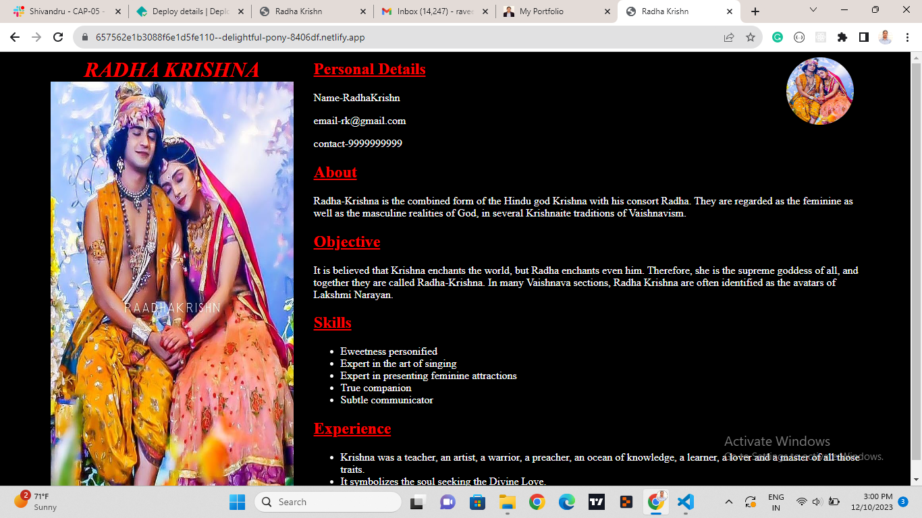Open Chrome's three-dot customize menu
Screen dimensions: 922x518
(906, 37)
